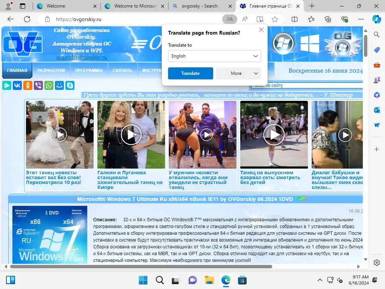Share via VK icon
385x289 pixels.
(17, 85)
